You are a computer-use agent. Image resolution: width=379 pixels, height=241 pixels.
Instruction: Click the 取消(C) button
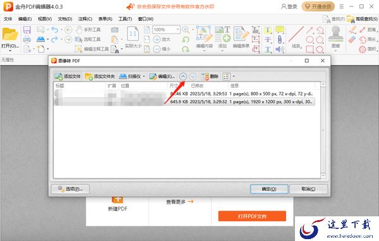coord(308,189)
